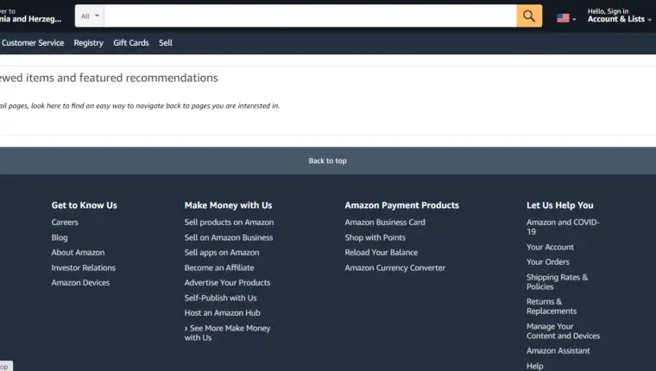Open Shop with Points link

tap(375, 237)
